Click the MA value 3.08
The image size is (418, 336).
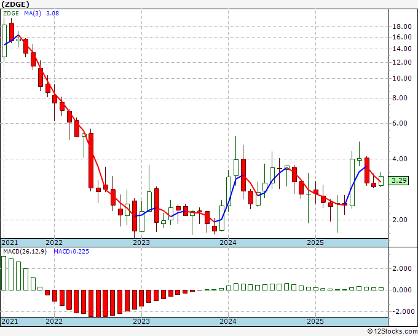pyautogui.click(x=52, y=14)
